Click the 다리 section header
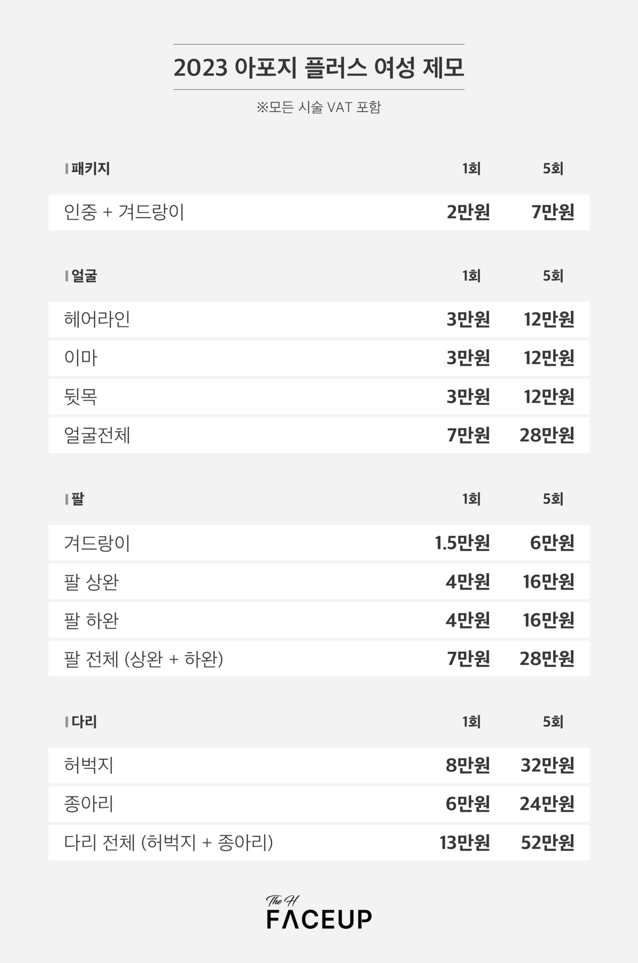The width and height of the screenshot is (638, 963). (x=81, y=722)
